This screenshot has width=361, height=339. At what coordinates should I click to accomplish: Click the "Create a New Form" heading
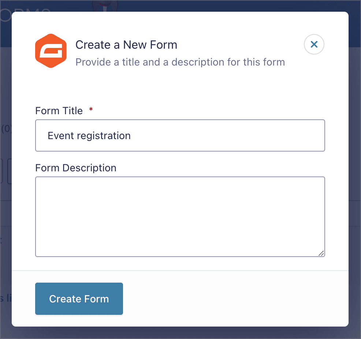click(126, 45)
